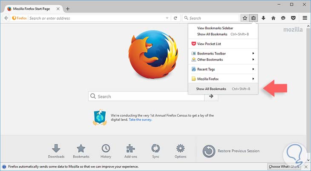Click scrollbar down arrow on page
Viewport: 311px width, 171px height.
308,160
